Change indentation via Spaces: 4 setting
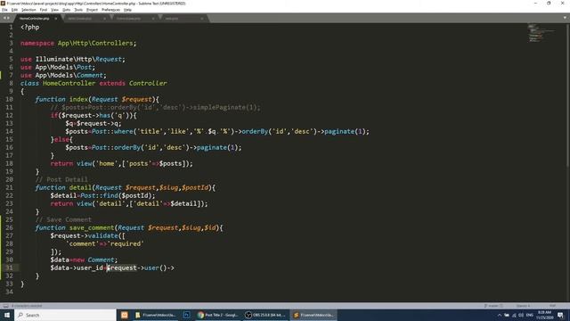Viewport: 570px width, 321px height. coord(524,306)
